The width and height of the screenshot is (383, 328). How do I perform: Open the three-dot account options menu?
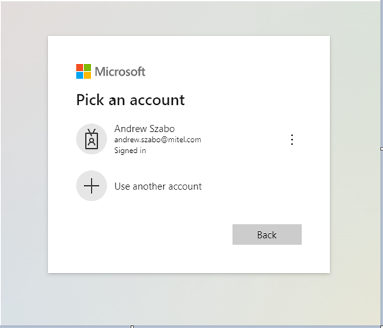pos(292,140)
